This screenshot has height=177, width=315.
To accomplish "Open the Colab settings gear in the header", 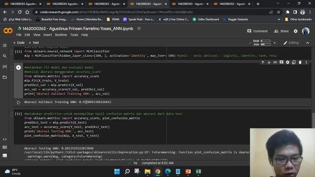I will tap(295, 31).
